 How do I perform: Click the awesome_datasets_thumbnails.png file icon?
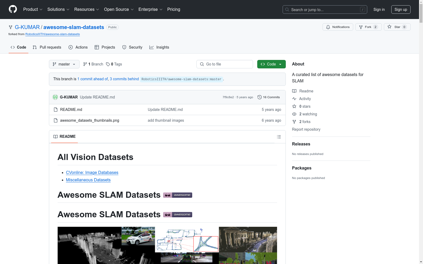[56, 120]
